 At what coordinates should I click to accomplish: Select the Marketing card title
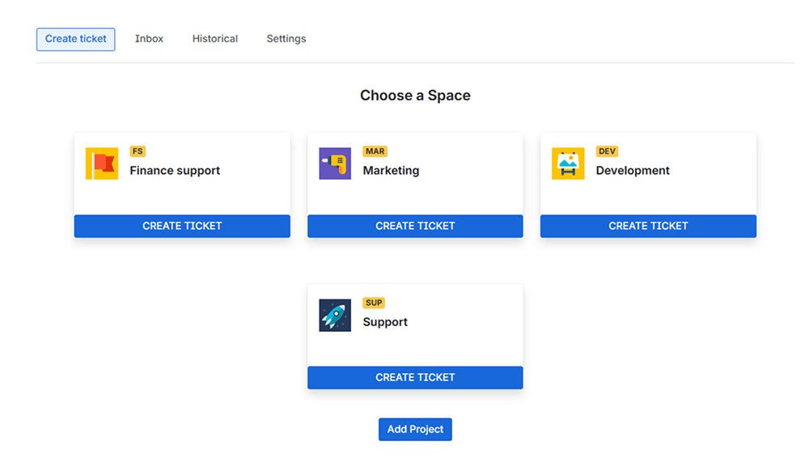click(391, 171)
